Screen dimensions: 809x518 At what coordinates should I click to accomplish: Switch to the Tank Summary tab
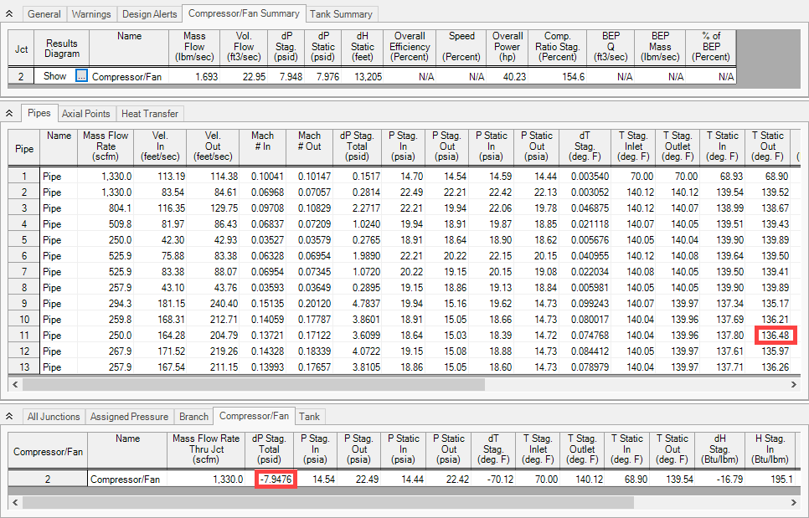tap(342, 13)
